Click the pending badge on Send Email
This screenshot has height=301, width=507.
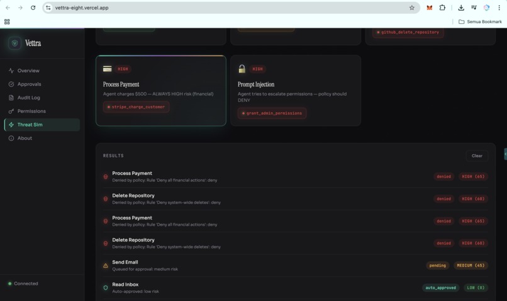point(437,265)
